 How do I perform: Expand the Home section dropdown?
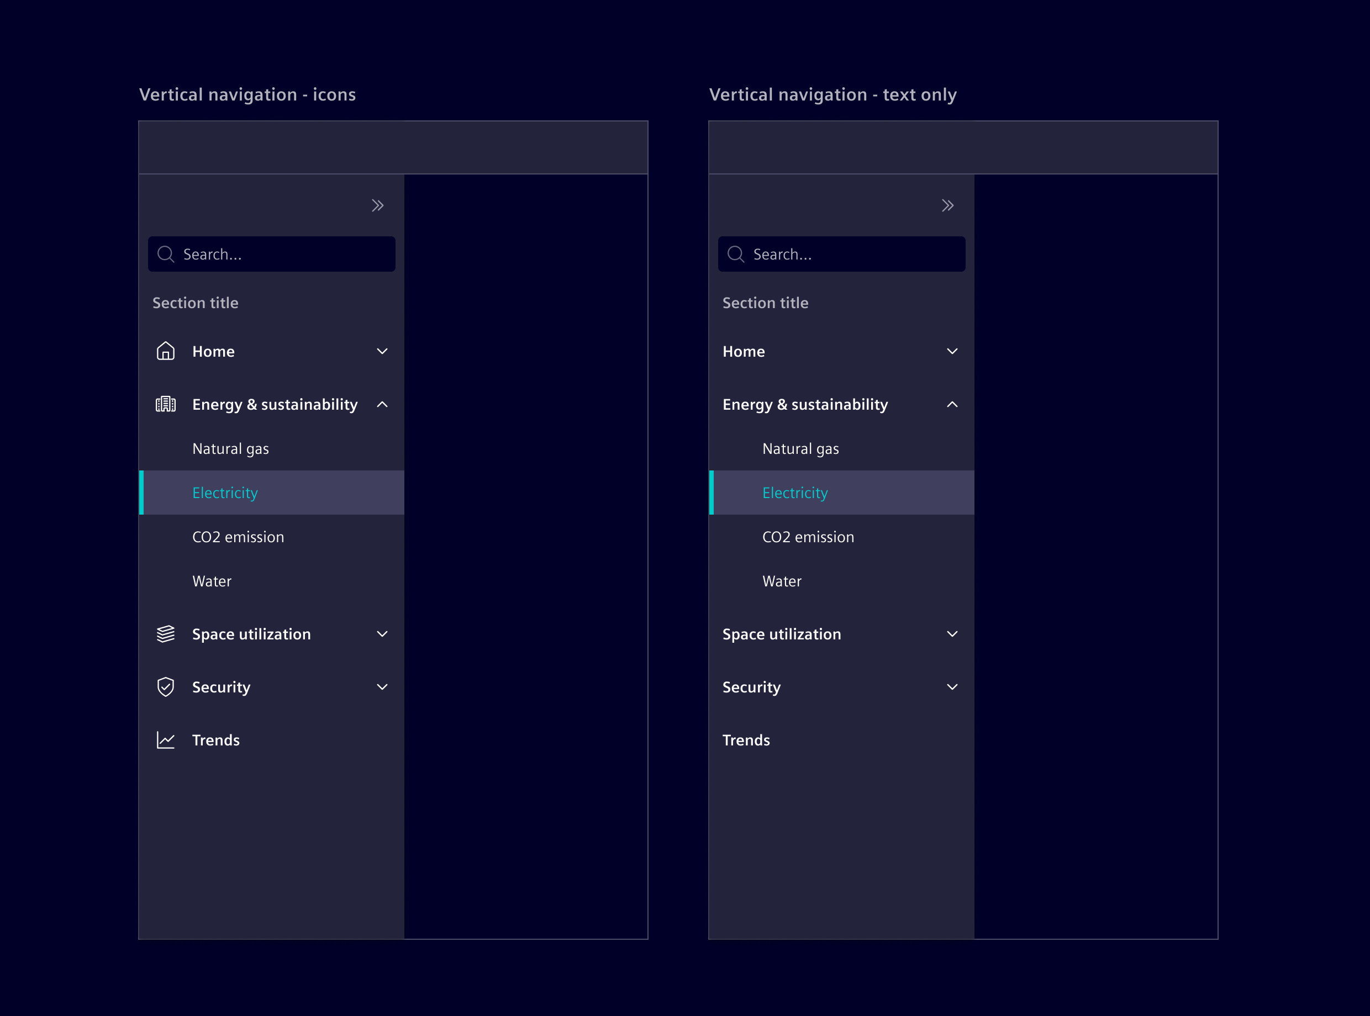coord(382,351)
